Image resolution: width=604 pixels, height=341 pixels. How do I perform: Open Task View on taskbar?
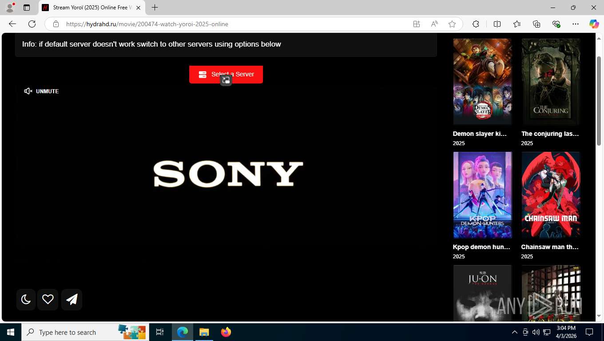[x=160, y=332]
